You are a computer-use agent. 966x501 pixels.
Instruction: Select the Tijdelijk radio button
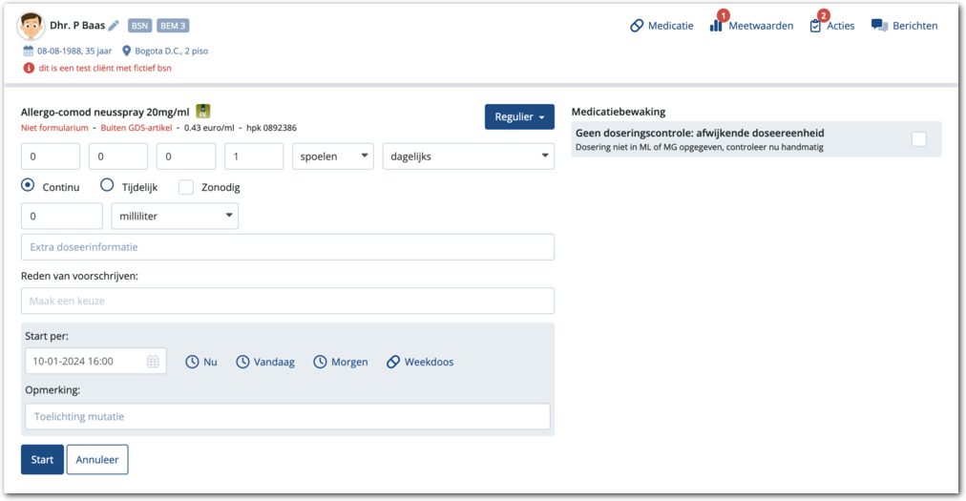pos(107,186)
